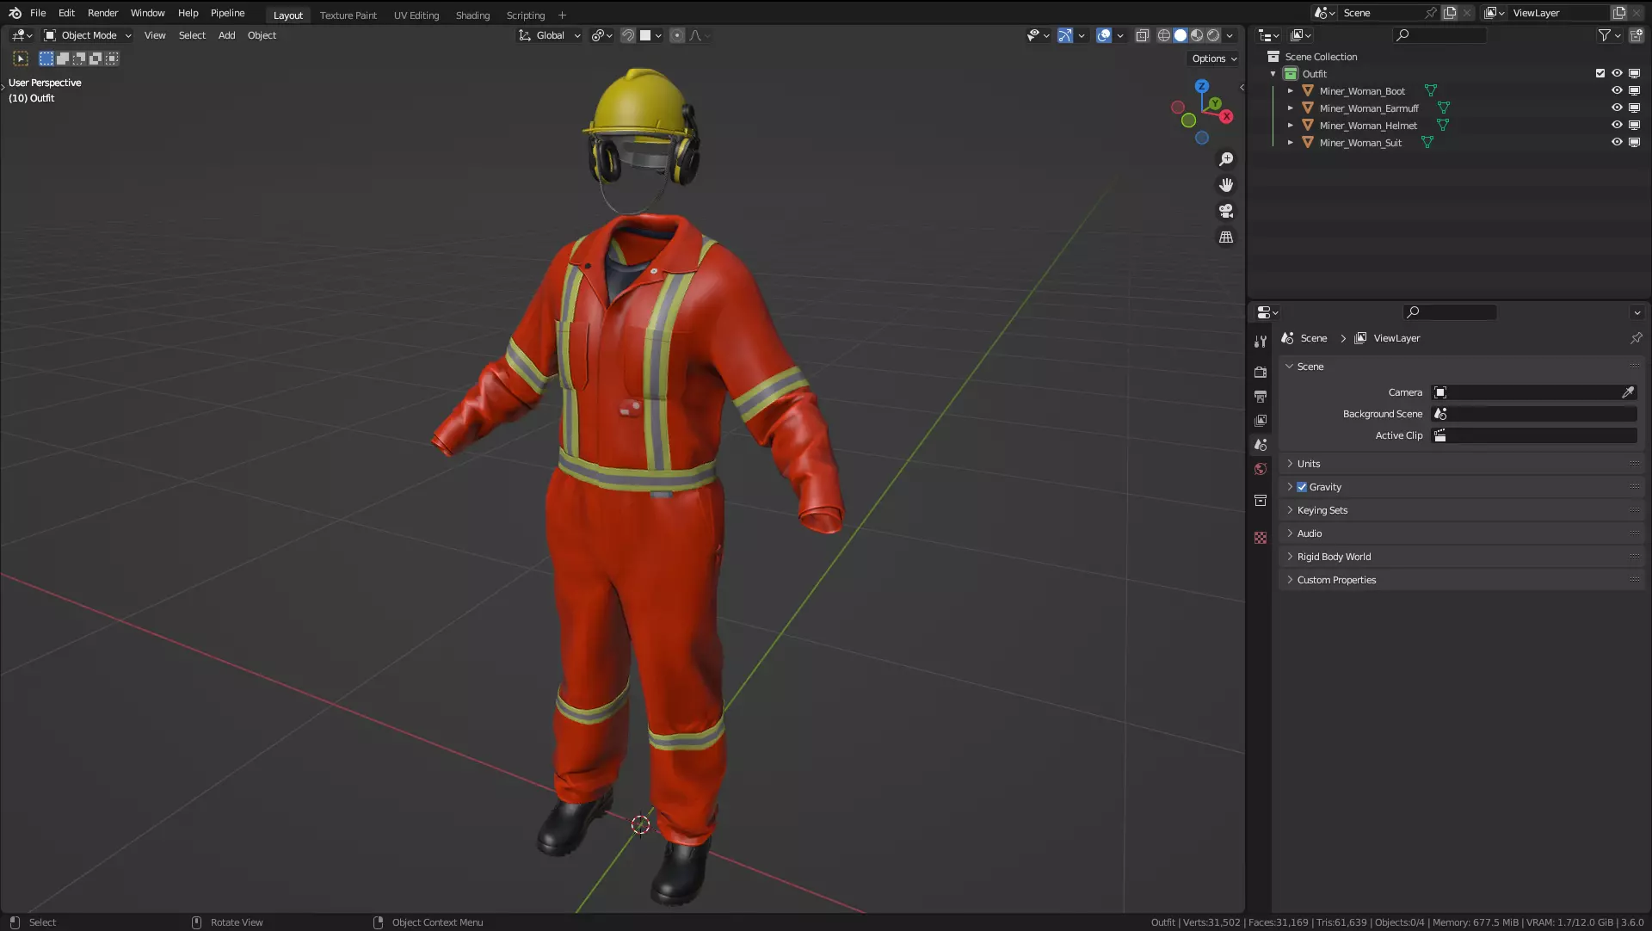Switch to Shading workspace tab

[472, 15]
